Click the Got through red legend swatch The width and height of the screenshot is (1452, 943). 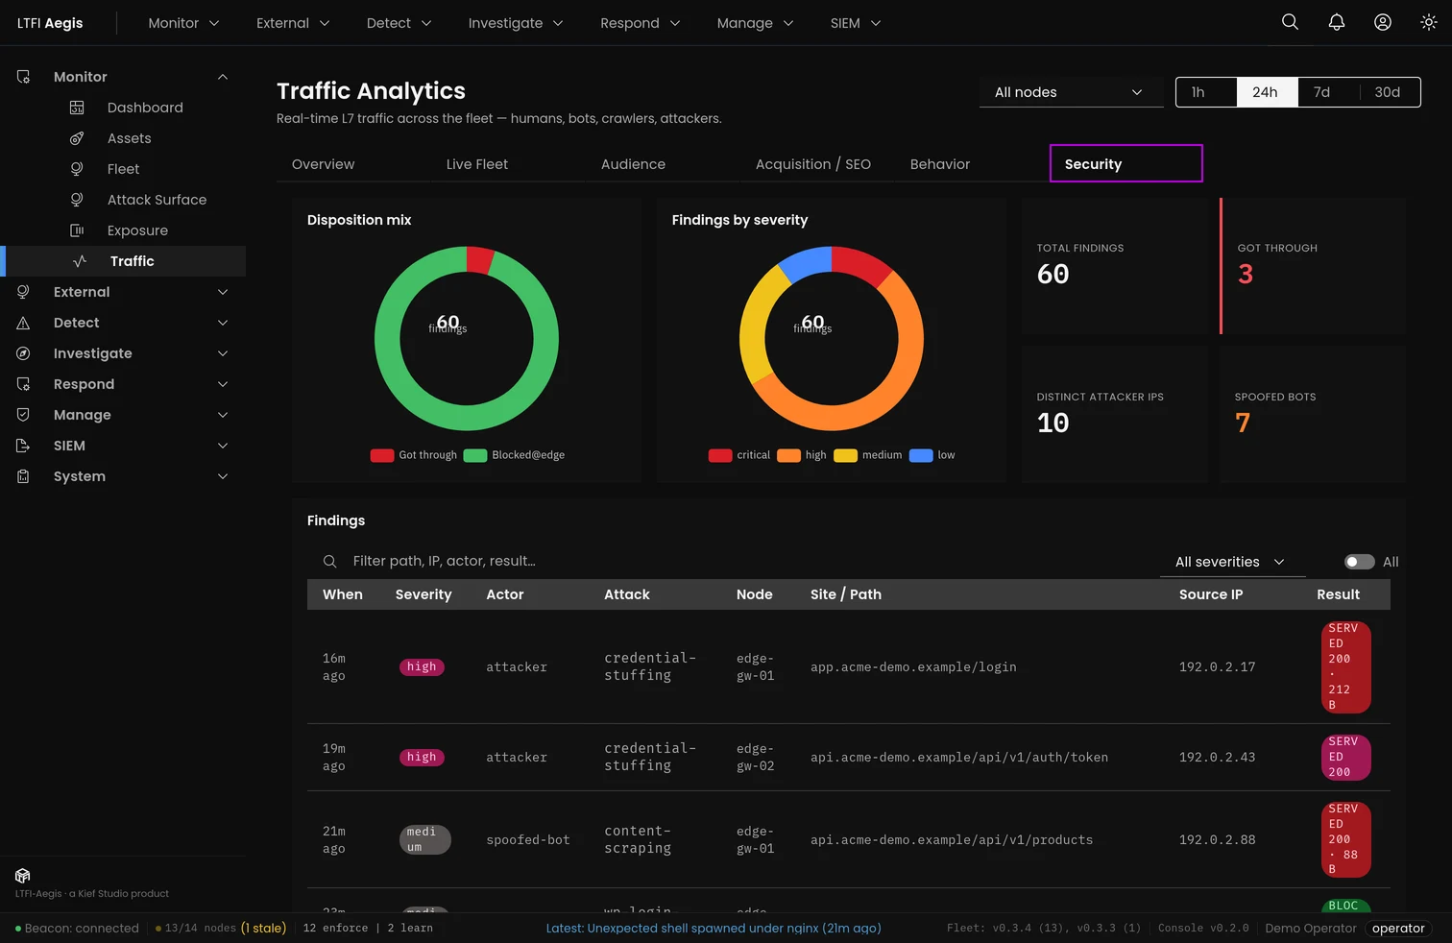382,455
